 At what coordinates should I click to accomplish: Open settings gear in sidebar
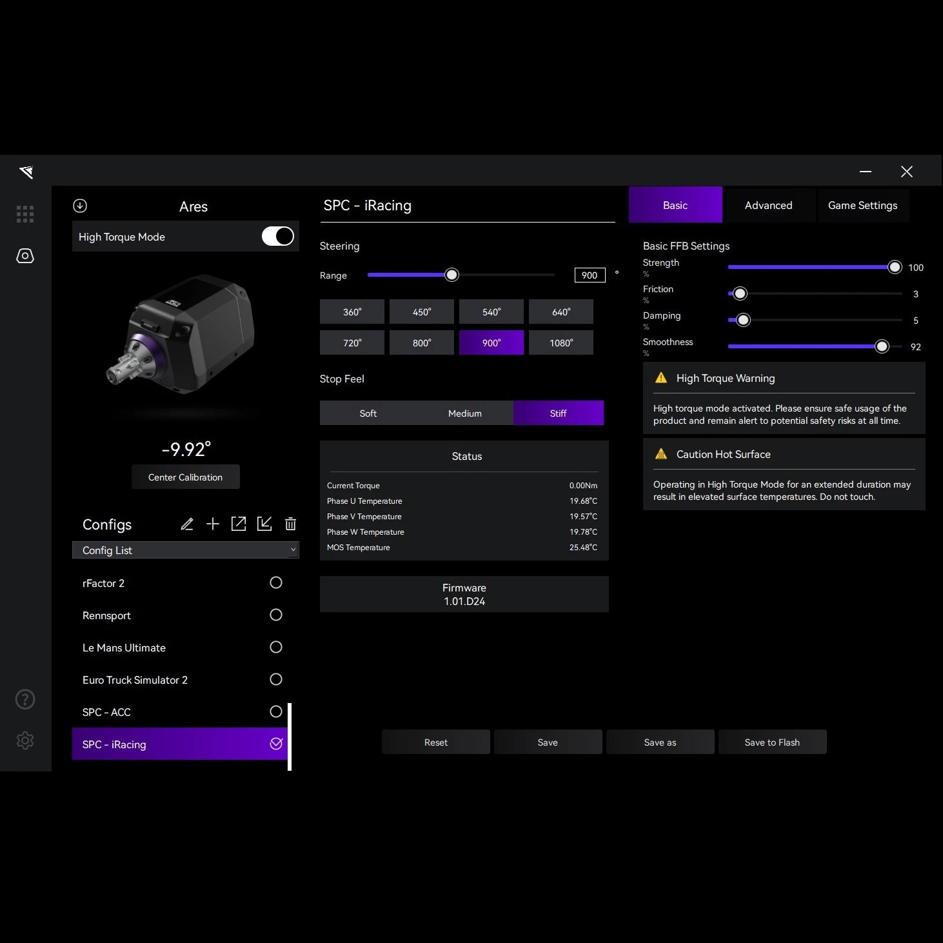tap(25, 740)
